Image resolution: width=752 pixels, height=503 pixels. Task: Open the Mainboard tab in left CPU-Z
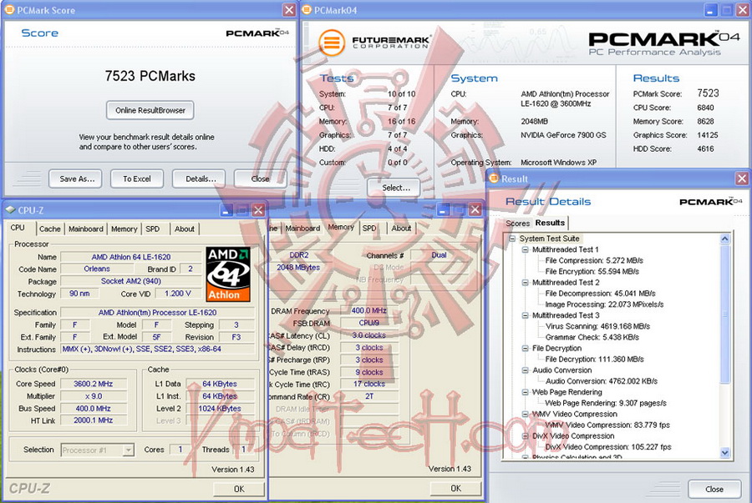[86, 229]
